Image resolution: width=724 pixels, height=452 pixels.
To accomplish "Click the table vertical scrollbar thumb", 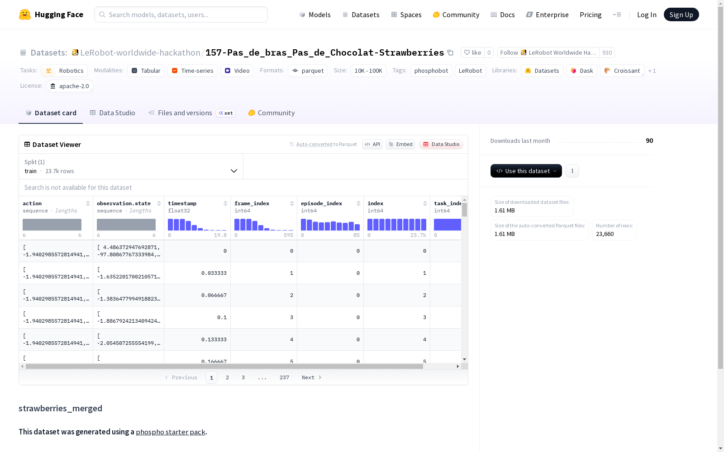I will (x=464, y=210).
